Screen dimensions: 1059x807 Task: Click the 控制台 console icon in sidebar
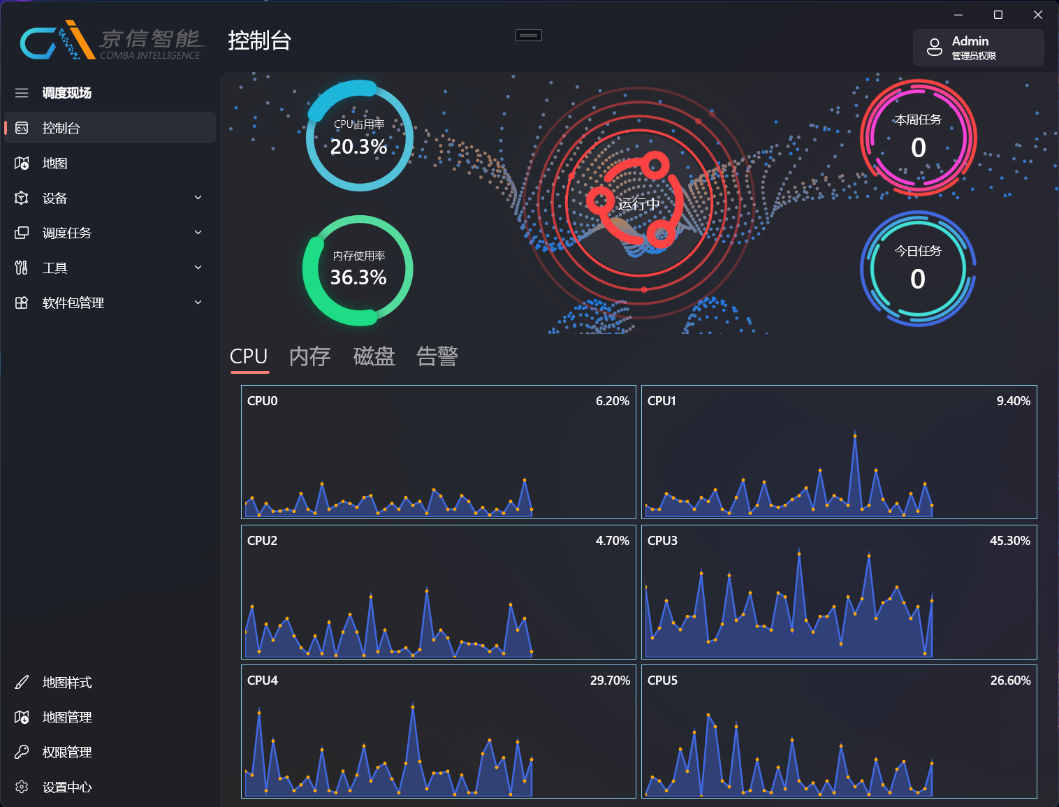(x=22, y=128)
